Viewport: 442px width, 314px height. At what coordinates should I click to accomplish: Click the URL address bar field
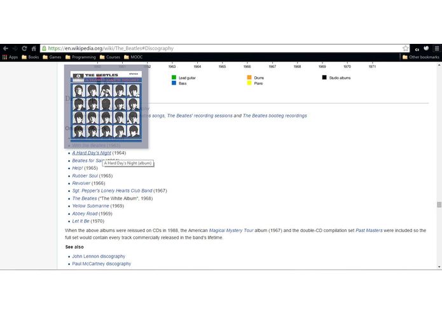point(225,48)
